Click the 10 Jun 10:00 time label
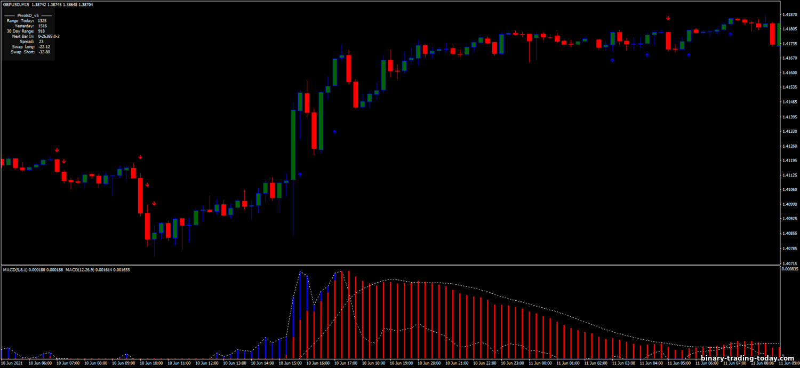This screenshot has width=800, height=368. [151, 363]
